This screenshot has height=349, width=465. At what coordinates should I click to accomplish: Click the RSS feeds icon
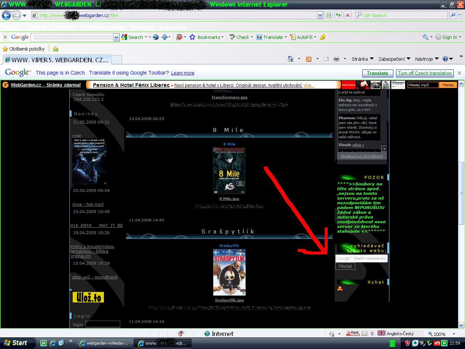point(309,59)
